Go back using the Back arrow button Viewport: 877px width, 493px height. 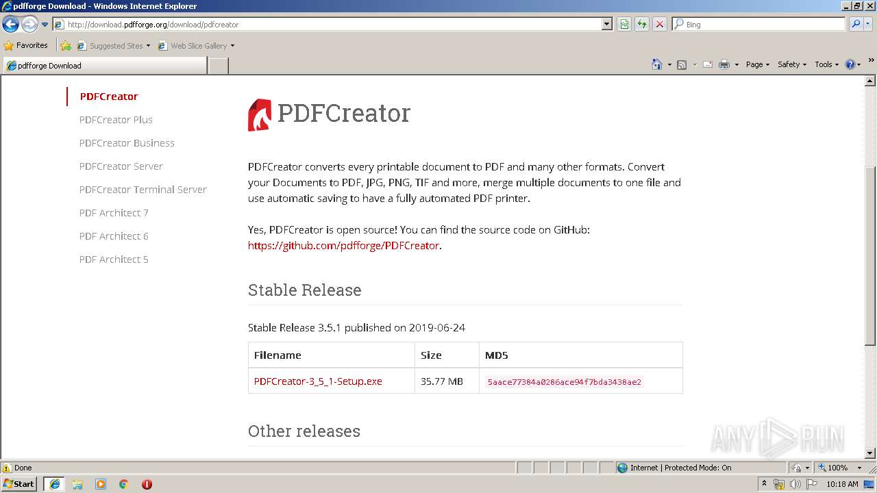(10, 25)
